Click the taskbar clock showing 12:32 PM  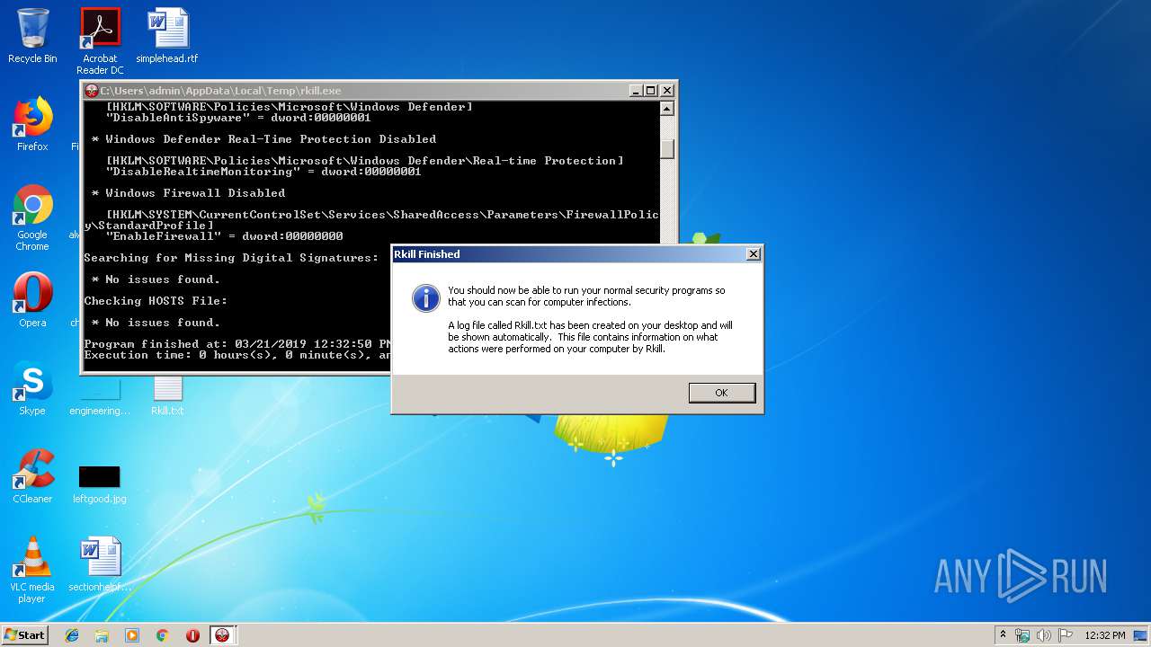point(1105,635)
